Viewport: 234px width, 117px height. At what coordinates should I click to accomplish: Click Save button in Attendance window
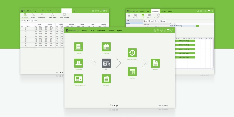coord(151,21)
